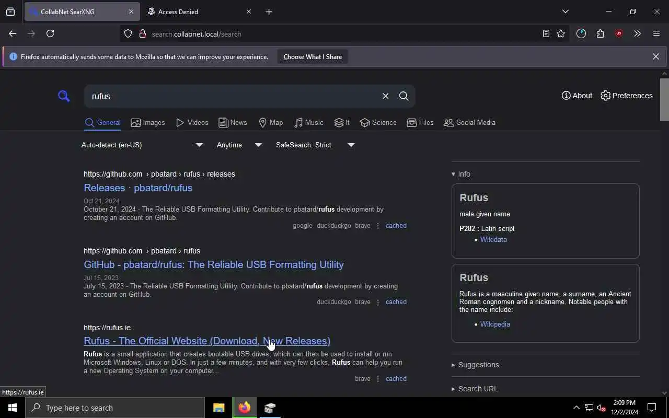Click the circular extension icon left of puzzle piece

(x=581, y=33)
